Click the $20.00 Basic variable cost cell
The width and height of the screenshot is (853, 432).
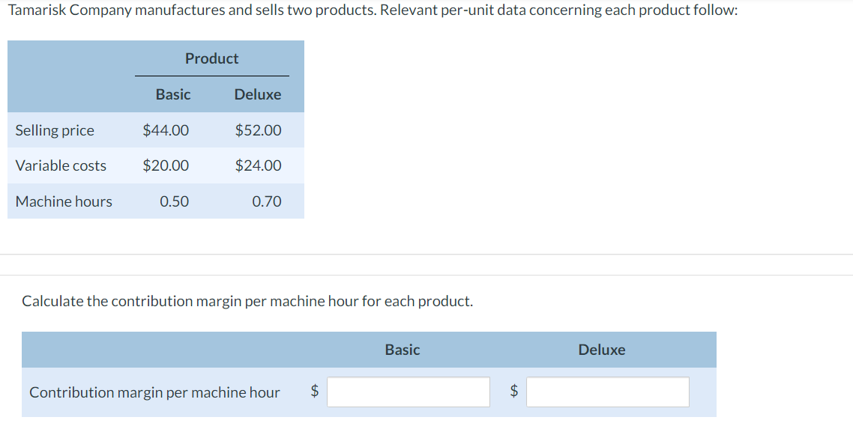point(166,165)
